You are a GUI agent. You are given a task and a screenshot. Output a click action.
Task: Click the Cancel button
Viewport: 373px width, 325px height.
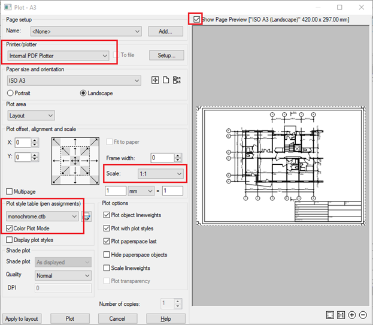tap(117, 318)
